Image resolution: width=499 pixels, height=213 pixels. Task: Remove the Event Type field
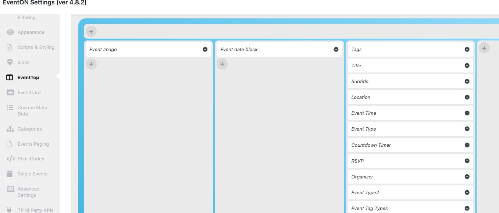(467, 129)
